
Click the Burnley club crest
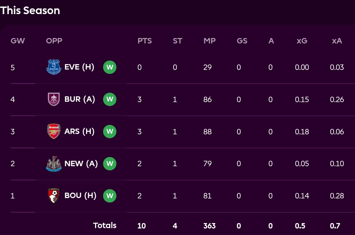pyautogui.click(x=54, y=100)
